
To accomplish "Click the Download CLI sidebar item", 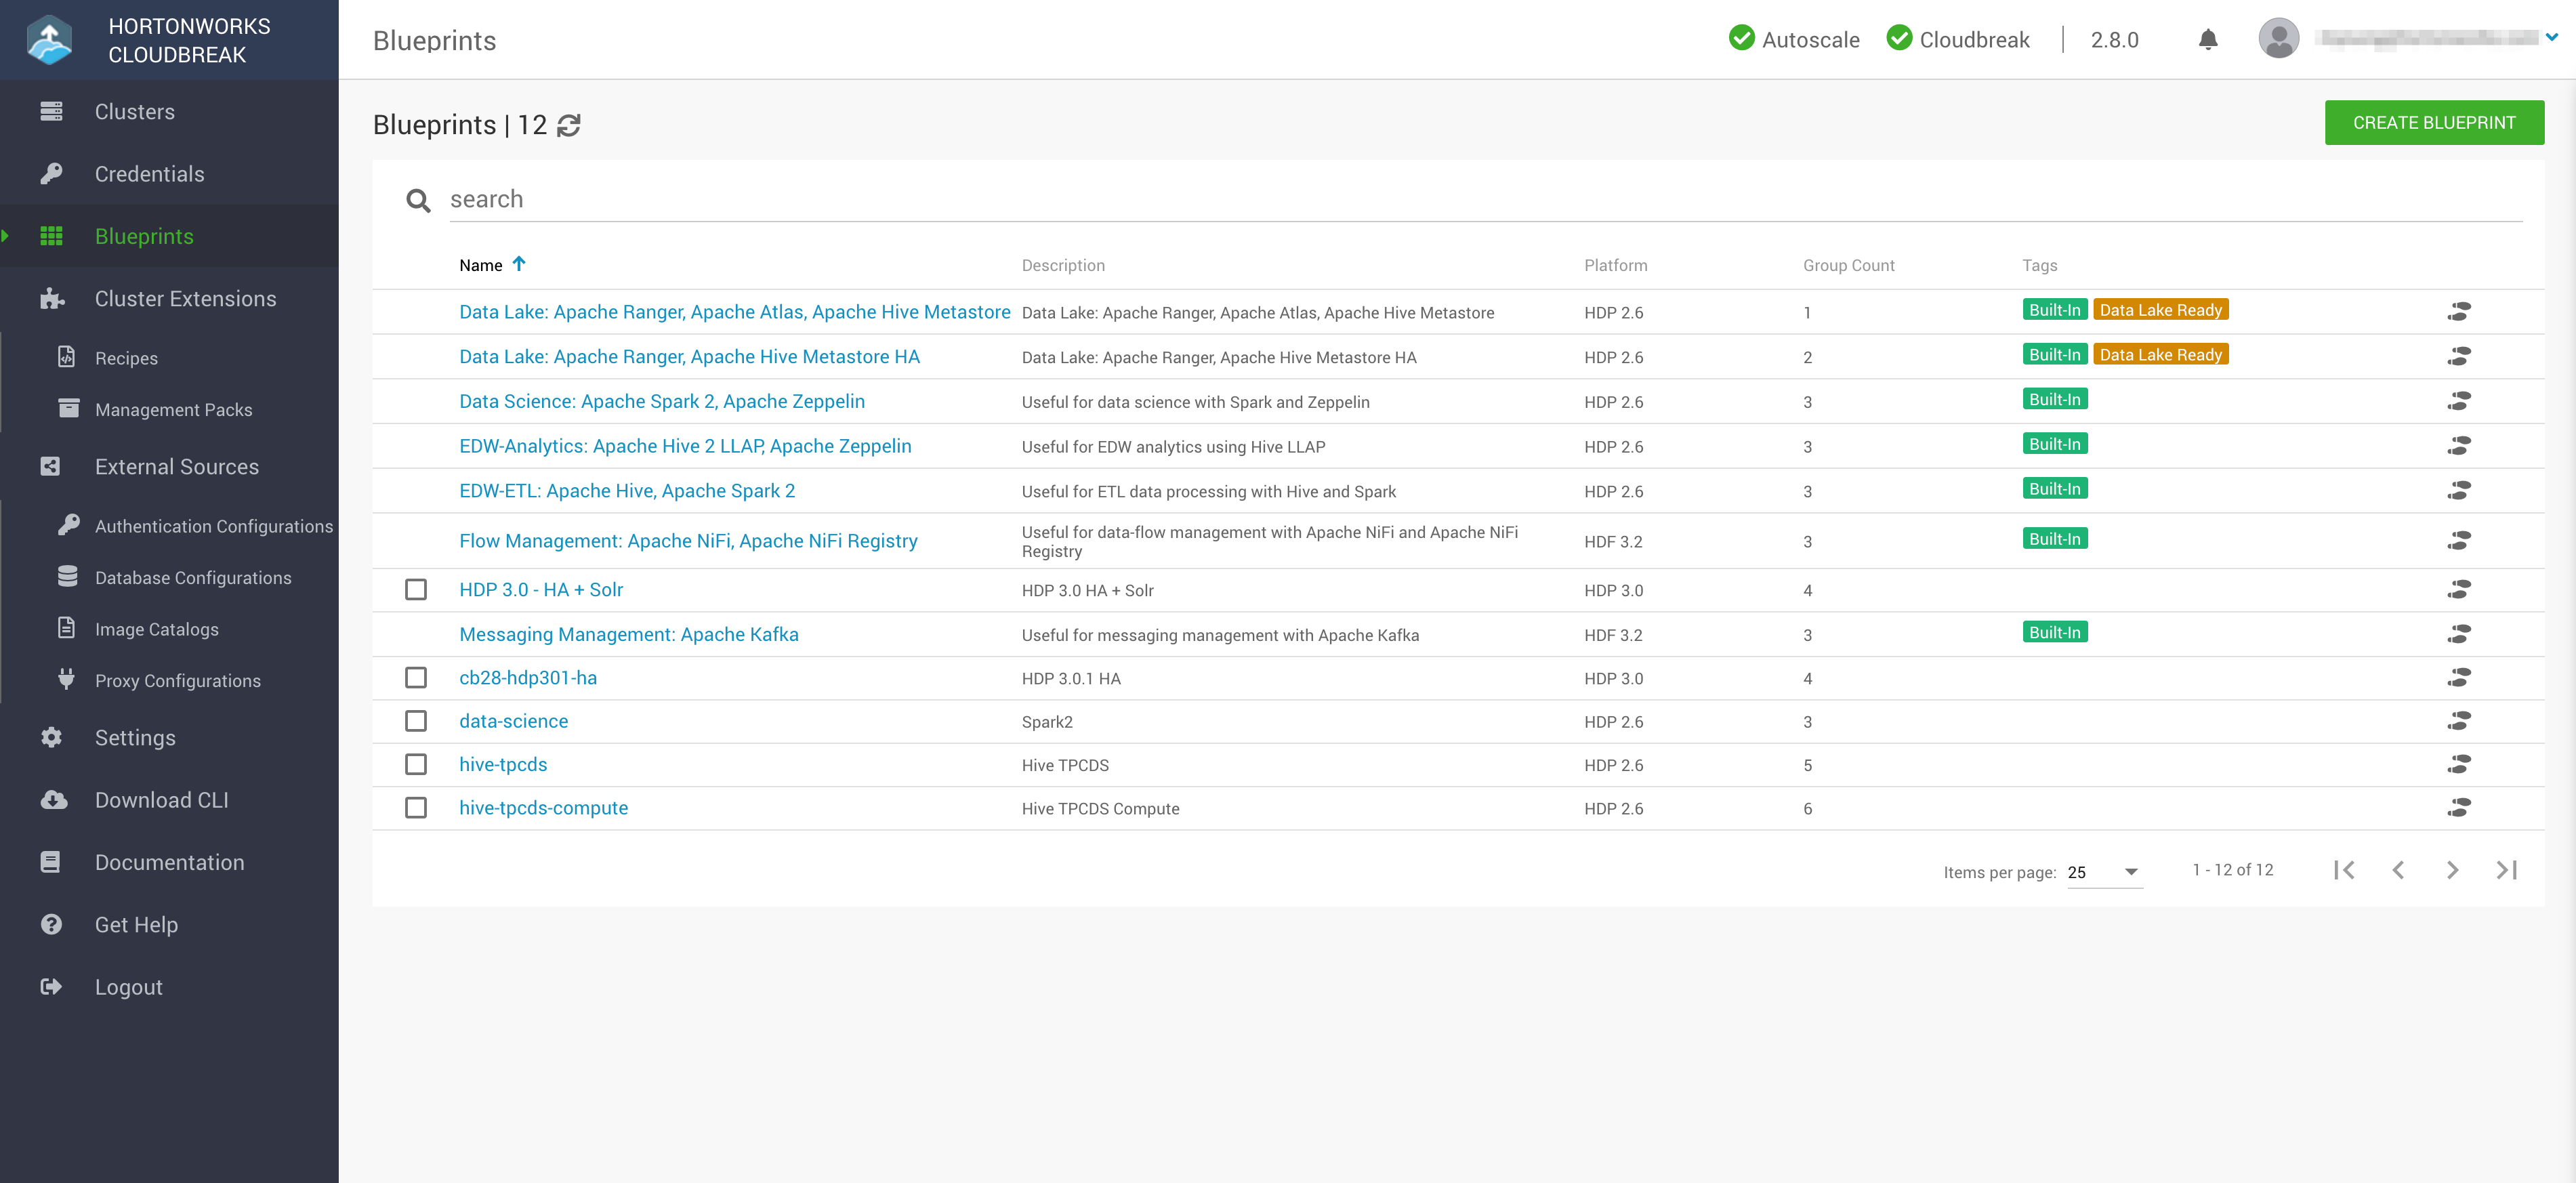I will click(x=162, y=799).
